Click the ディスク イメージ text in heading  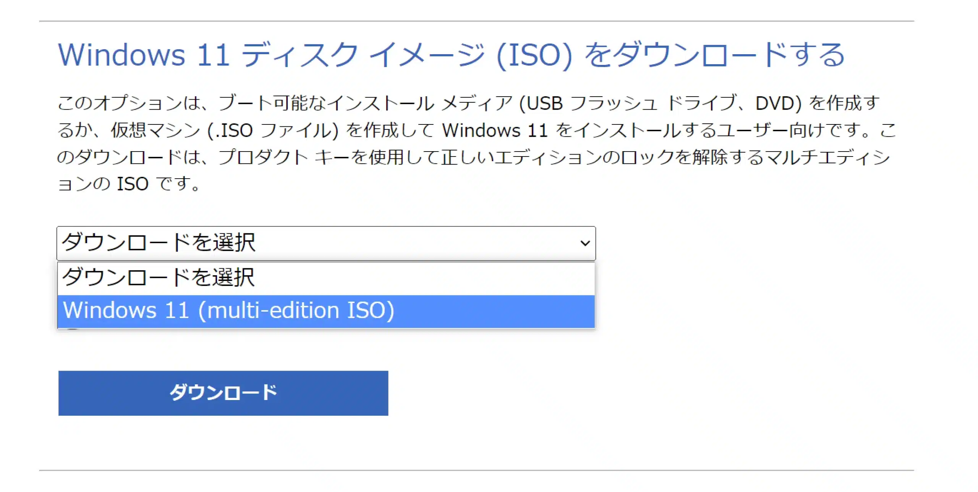tap(363, 55)
